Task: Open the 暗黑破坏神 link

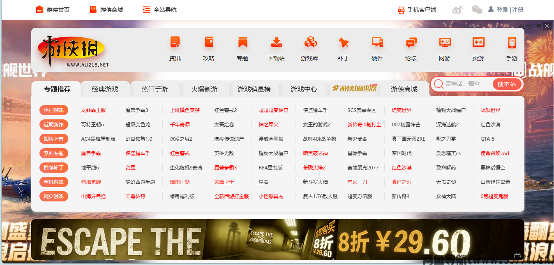Action: point(315,153)
